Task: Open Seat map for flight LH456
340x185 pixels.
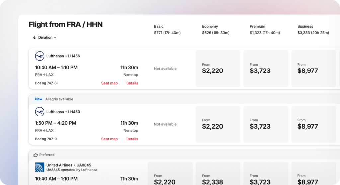Action: pos(109,83)
